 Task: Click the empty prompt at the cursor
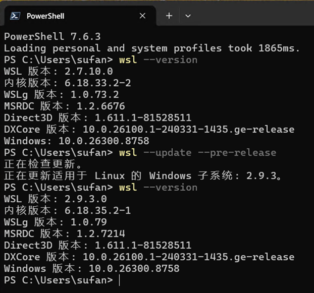[119, 280]
